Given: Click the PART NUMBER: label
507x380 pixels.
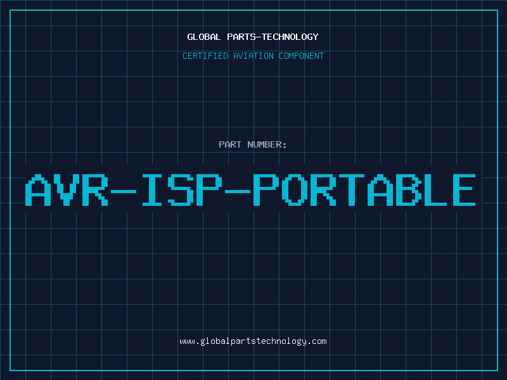Looking at the screenshot, I should tap(253, 144).
